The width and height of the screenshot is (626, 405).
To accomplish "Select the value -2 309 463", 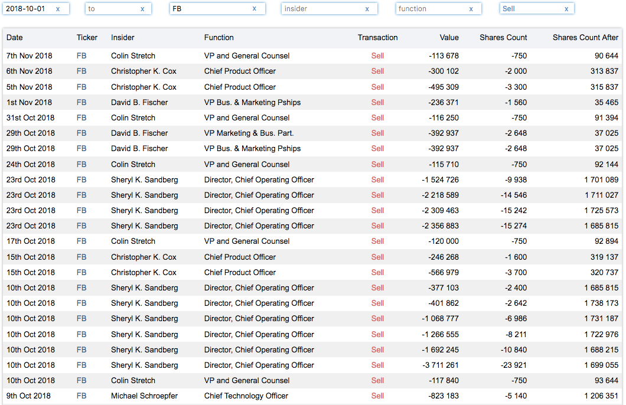I will (x=441, y=210).
